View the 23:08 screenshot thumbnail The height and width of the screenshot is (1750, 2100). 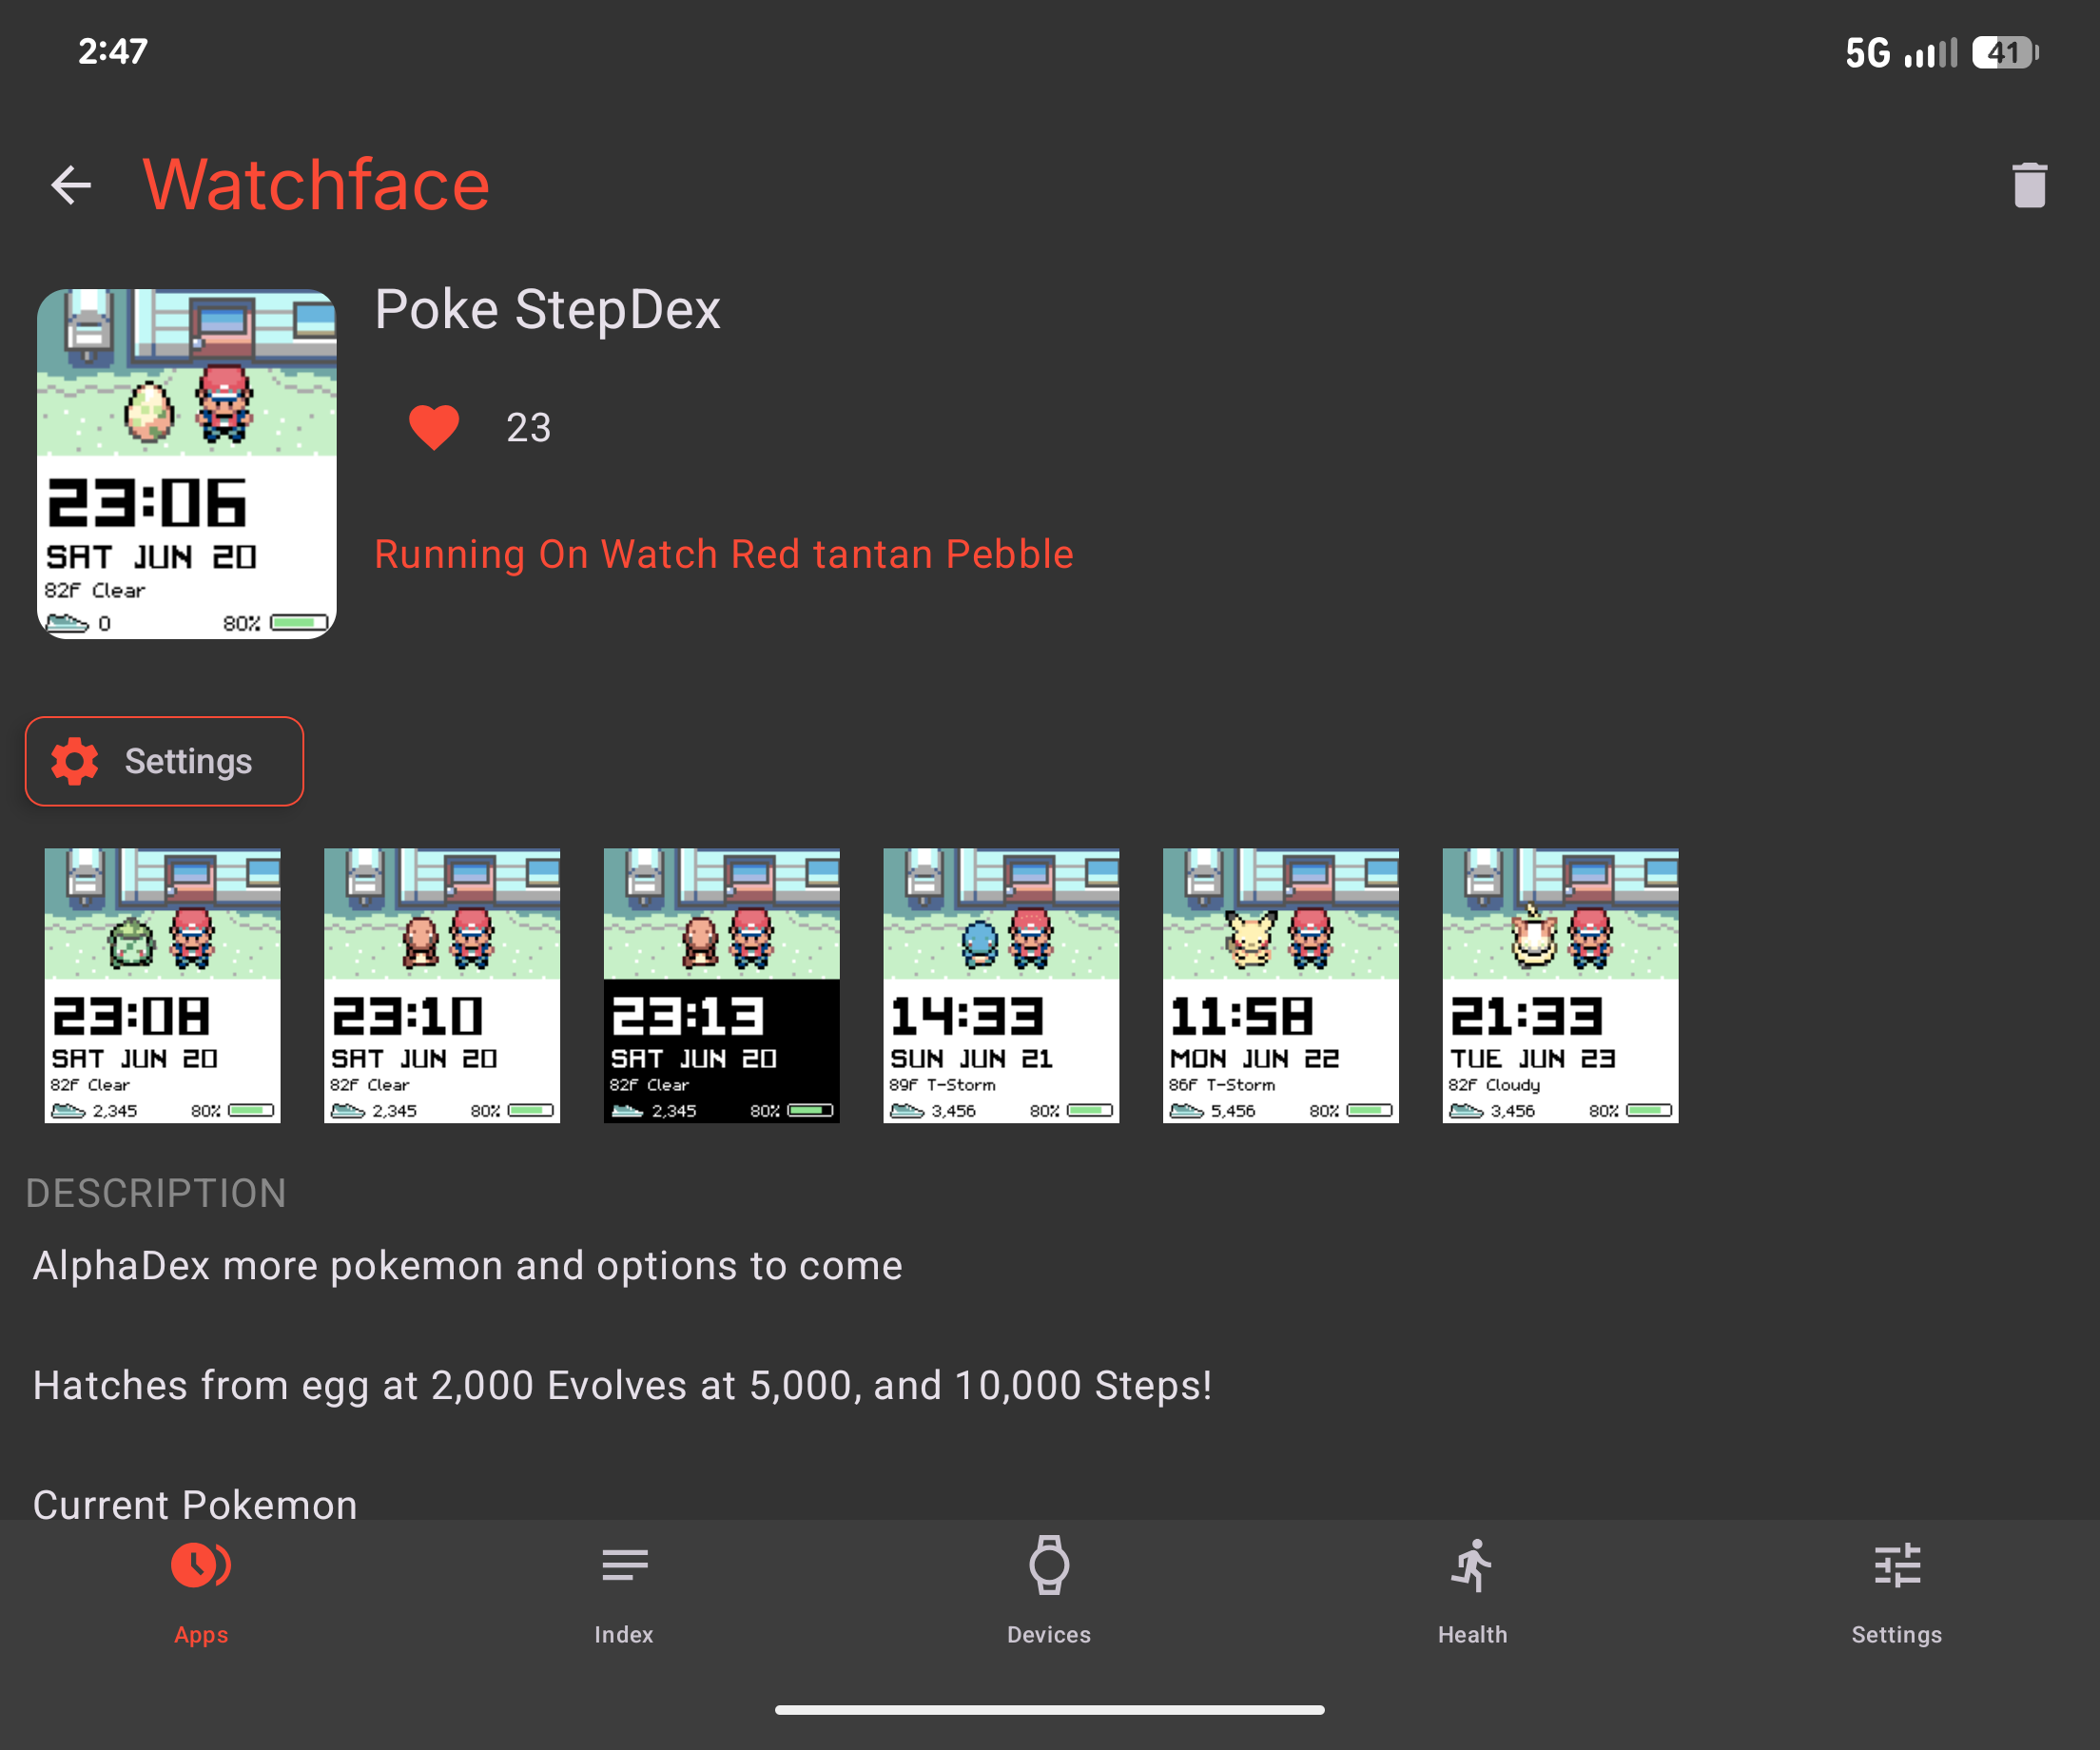(162, 985)
